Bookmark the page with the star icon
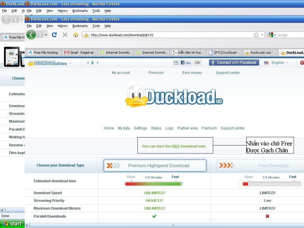 (256, 35)
